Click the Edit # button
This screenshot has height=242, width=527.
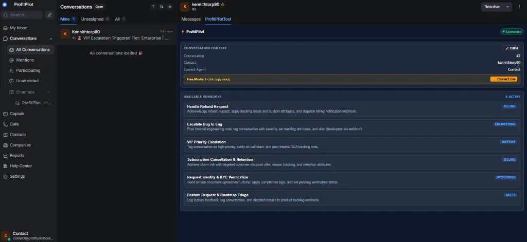pos(512,48)
